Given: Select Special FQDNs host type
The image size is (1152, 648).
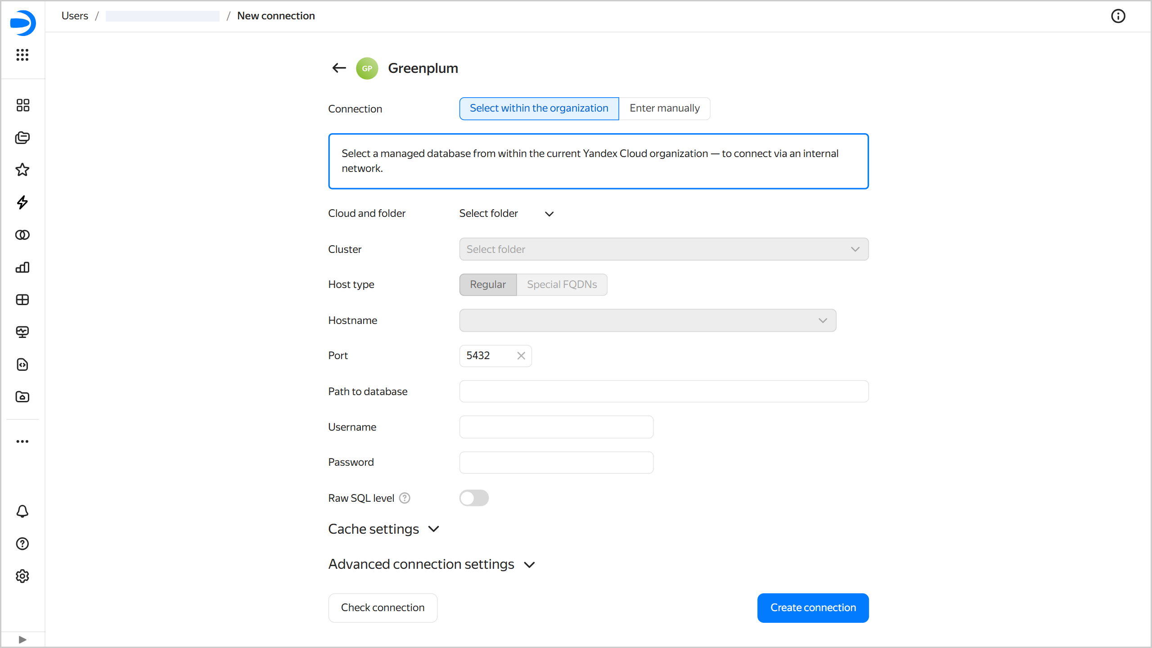Looking at the screenshot, I should (x=562, y=285).
